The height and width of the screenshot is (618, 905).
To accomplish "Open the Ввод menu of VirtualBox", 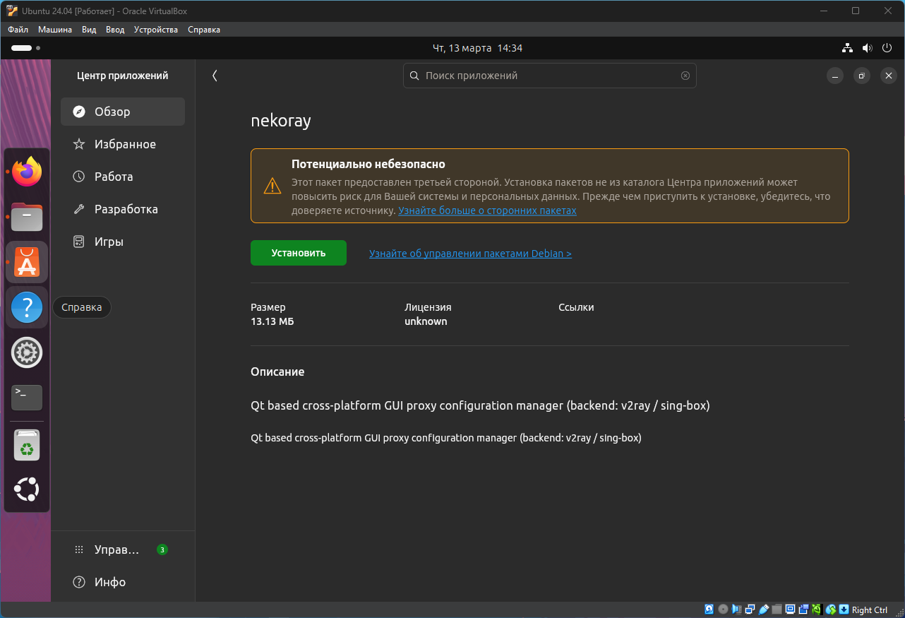I will [115, 30].
